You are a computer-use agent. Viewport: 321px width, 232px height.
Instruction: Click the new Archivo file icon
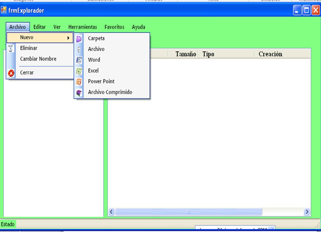tap(79, 49)
